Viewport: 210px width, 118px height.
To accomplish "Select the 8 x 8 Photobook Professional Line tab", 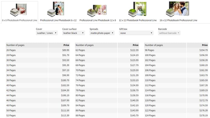I will point(20,12).
